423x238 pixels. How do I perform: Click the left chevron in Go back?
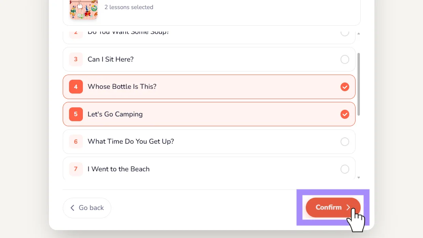[72, 208]
